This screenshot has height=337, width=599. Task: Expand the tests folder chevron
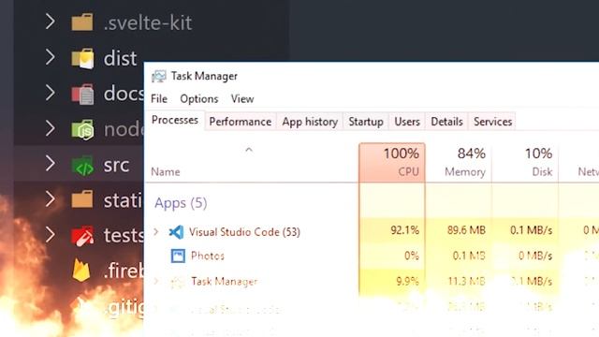(x=50, y=235)
